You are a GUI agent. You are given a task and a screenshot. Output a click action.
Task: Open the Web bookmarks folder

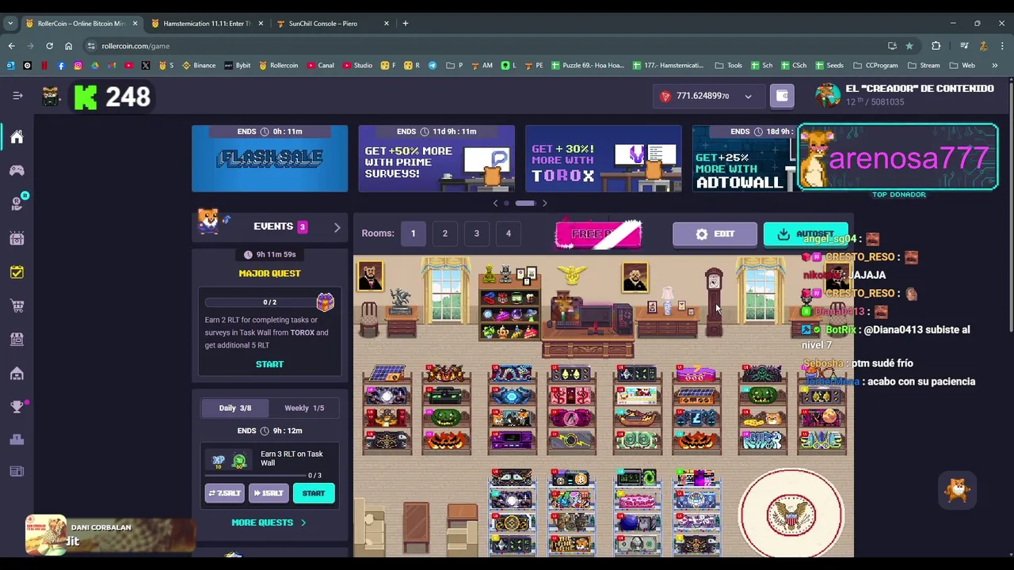point(963,66)
